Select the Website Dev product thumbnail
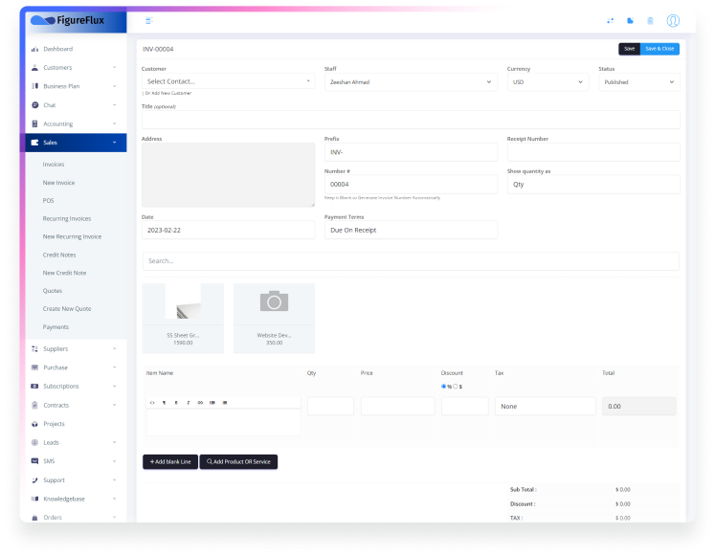This screenshot has height=556, width=715. pos(274,318)
